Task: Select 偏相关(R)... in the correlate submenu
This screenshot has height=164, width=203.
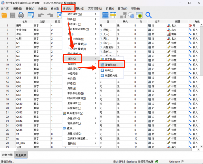Action: tap(111, 65)
